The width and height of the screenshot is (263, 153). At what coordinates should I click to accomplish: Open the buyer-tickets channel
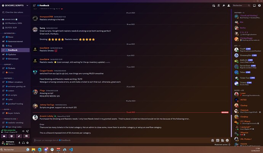coord(15,113)
